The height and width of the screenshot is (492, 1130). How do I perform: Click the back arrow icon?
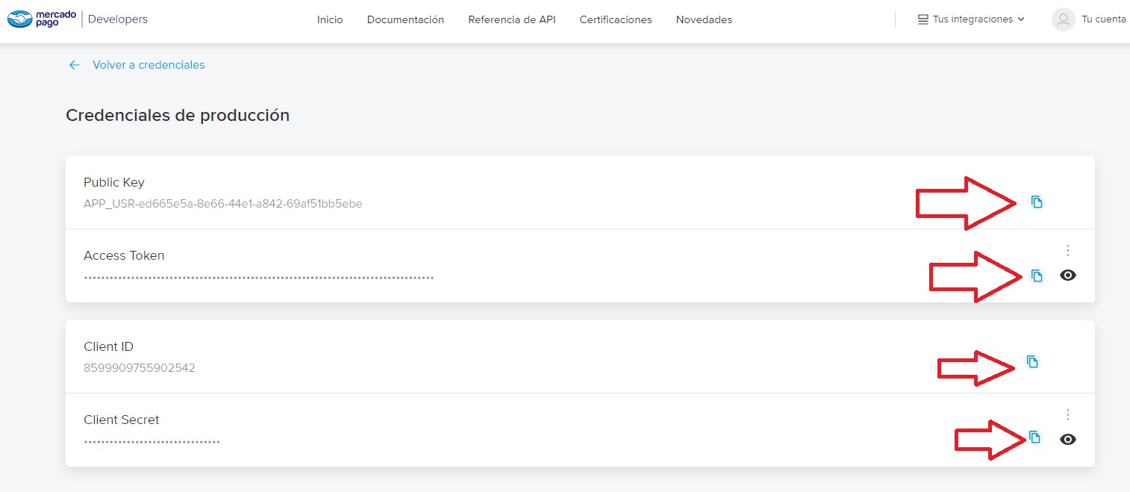tap(74, 65)
